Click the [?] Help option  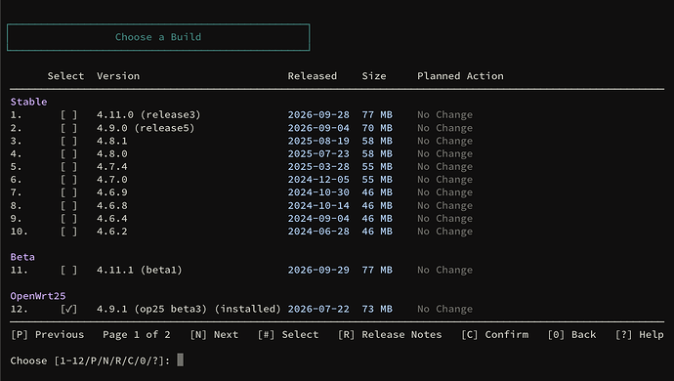pyautogui.click(x=639, y=334)
